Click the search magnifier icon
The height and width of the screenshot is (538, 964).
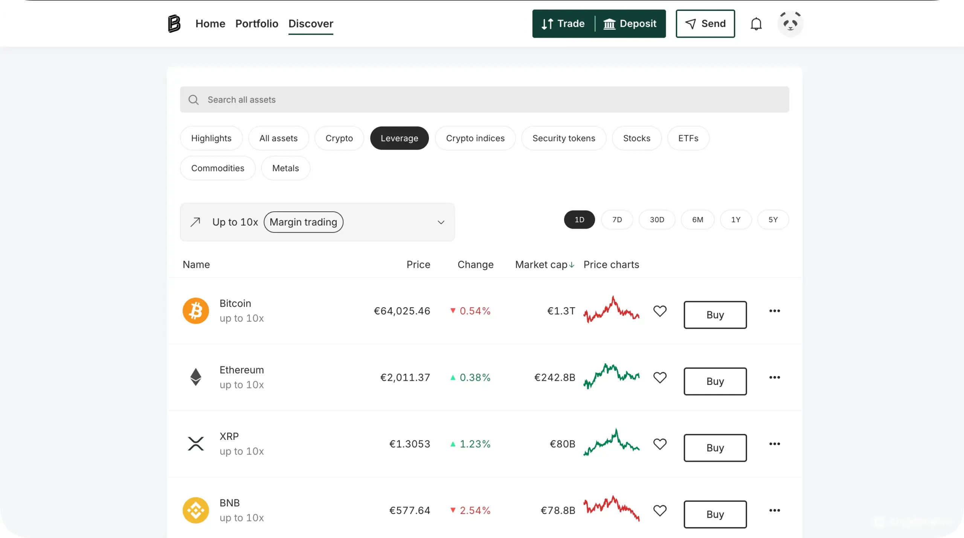194,99
